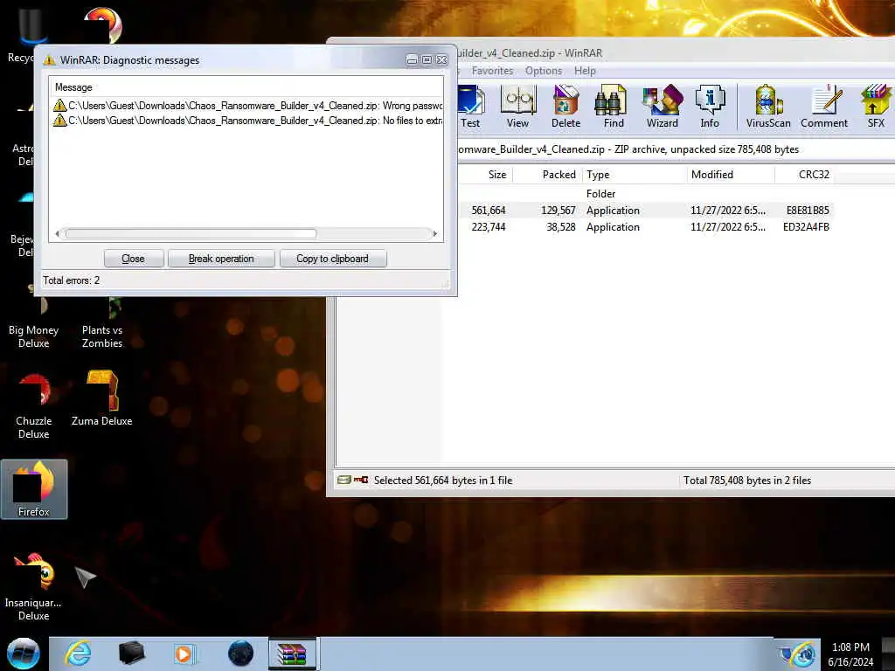Open Internet Explorer from taskbar

78,654
